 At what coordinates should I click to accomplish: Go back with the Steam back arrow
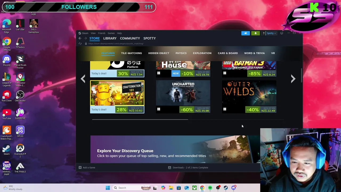tap(80, 38)
